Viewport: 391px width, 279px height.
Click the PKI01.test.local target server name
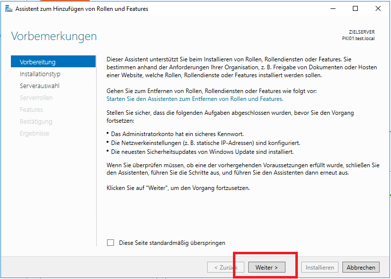point(358,38)
